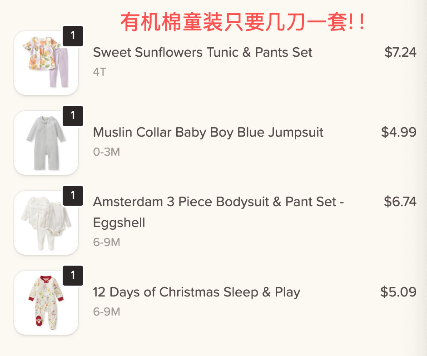
Task: Click quantity badge on Christmas Sleep & Play
Action: [73, 276]
